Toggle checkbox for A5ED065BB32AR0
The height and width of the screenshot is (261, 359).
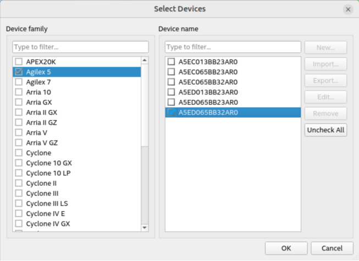[x=171, y=112]
